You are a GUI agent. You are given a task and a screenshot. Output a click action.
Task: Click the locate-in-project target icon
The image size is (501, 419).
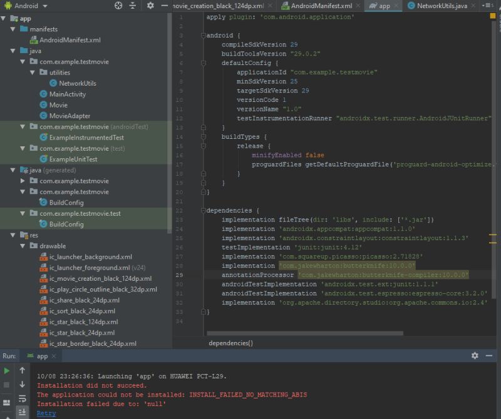point(118,6)
